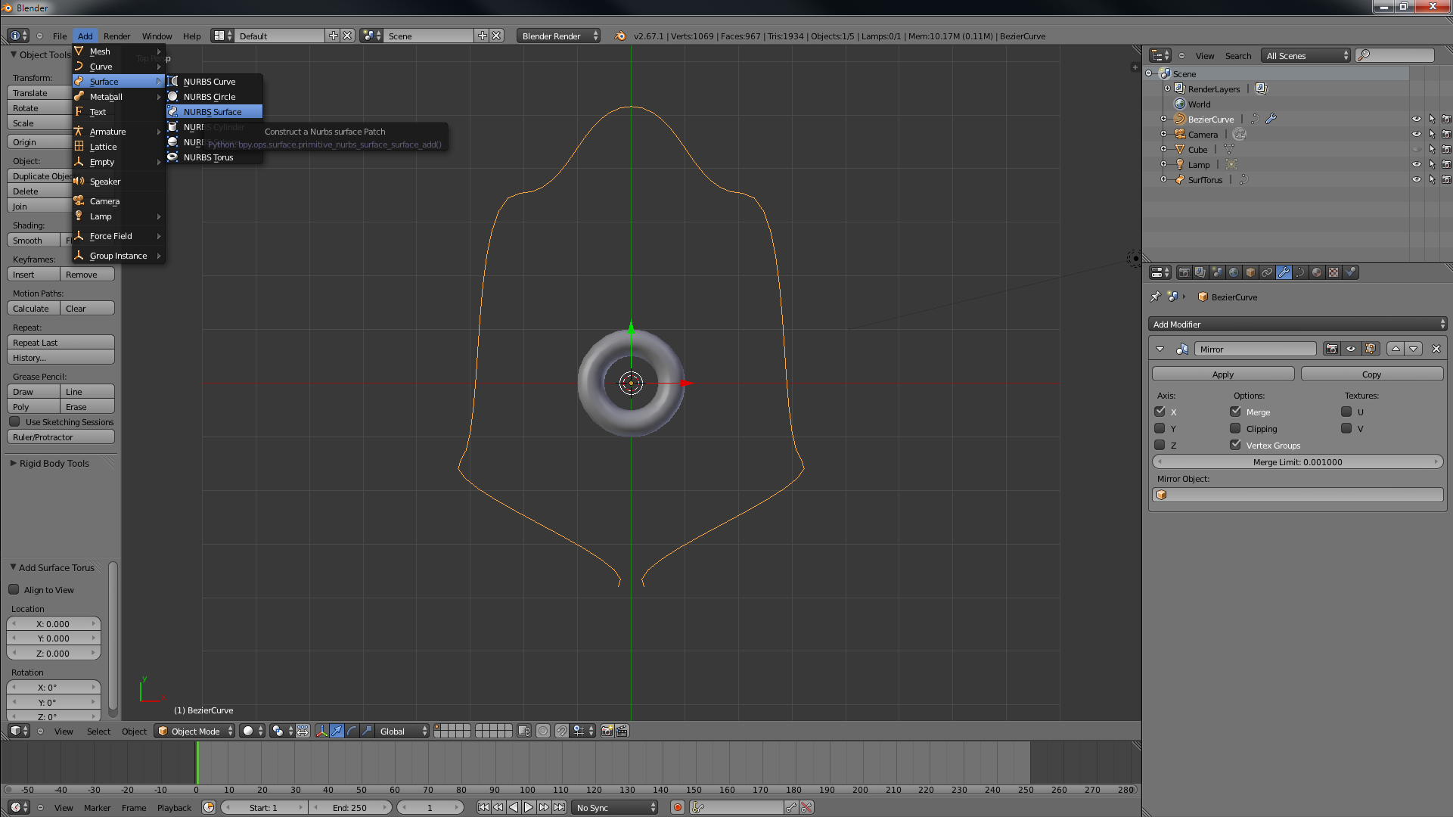Open the Render menu in the top bar
The width and height of the screenshot is (1453, 817).
[116, 36]
